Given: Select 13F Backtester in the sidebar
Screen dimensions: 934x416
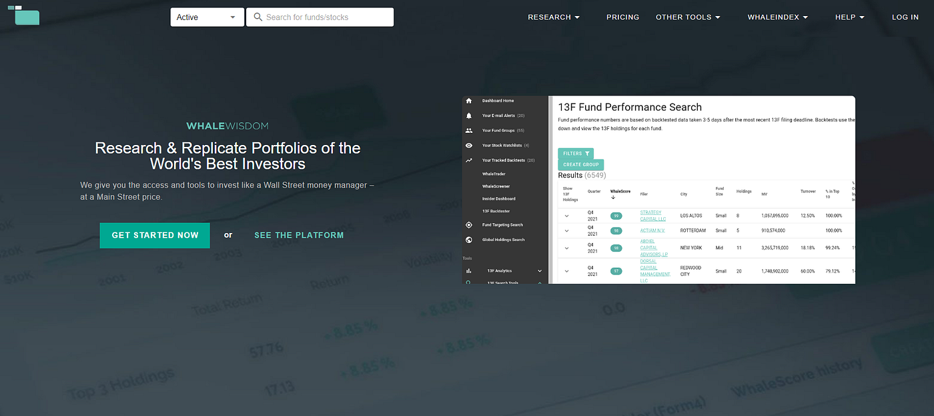Looking at the screenshot, I should (x=496, y=211).
